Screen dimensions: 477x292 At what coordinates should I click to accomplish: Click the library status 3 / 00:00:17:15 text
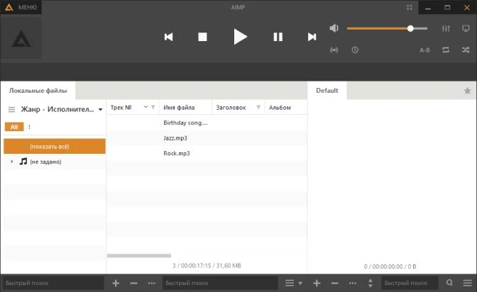(207, 266)
